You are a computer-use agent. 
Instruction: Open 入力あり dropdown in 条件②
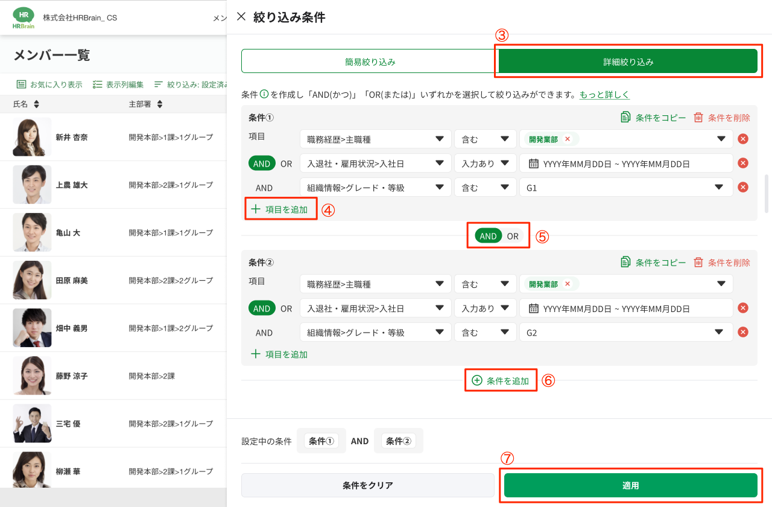(486, 308)
